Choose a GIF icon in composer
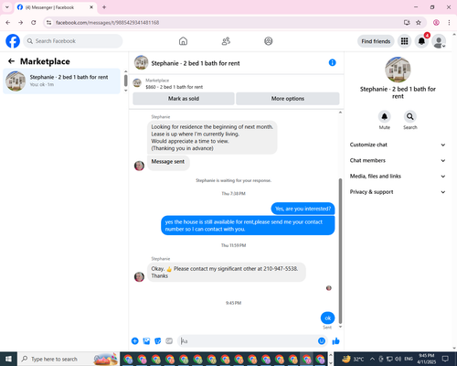The width and height of the screenshot is (457, 366). [x=169, y=341]
